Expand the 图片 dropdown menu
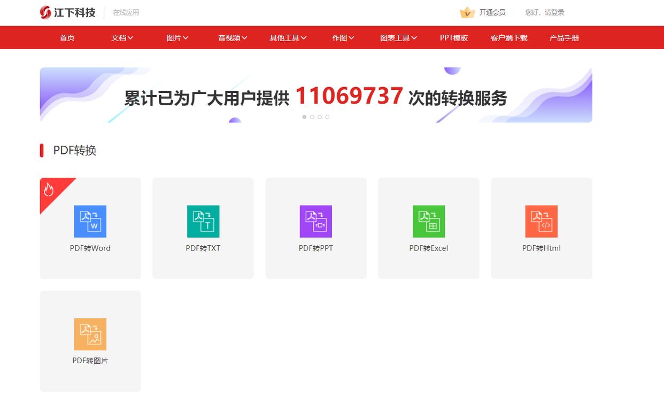Viewport: 664px width, 400px height. pyautogui.click(x=177, y=38)
